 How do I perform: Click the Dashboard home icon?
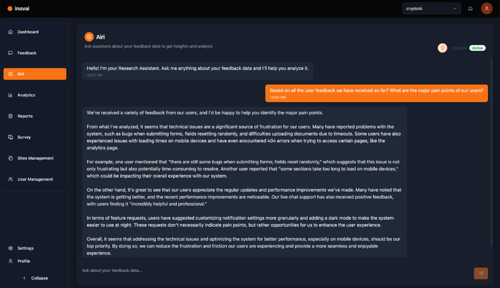click(x=10, y=32)
